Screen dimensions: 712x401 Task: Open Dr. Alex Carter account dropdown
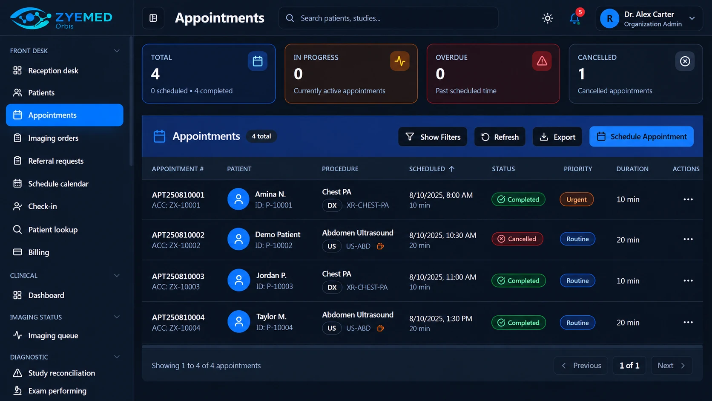click(x=649, y=18)
